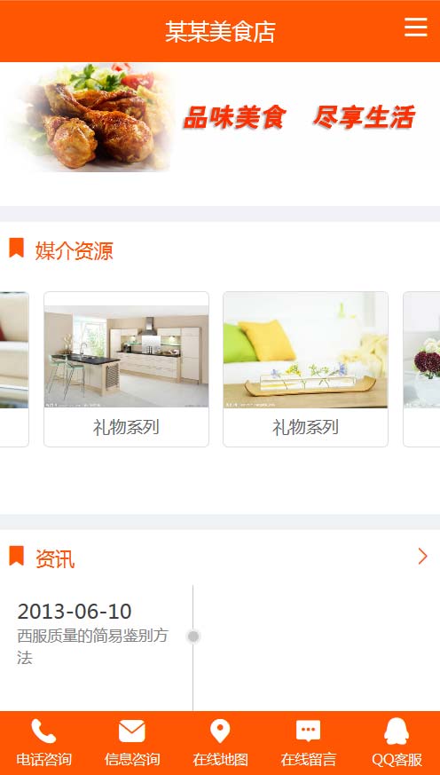Image resolution: width=440 pixels, height=775 pixels.
Task: Open the kitchen 礼物系列 caption
Action: 126,427
